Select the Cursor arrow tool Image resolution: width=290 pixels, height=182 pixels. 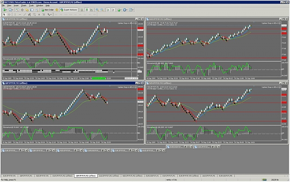click(4, 14)
